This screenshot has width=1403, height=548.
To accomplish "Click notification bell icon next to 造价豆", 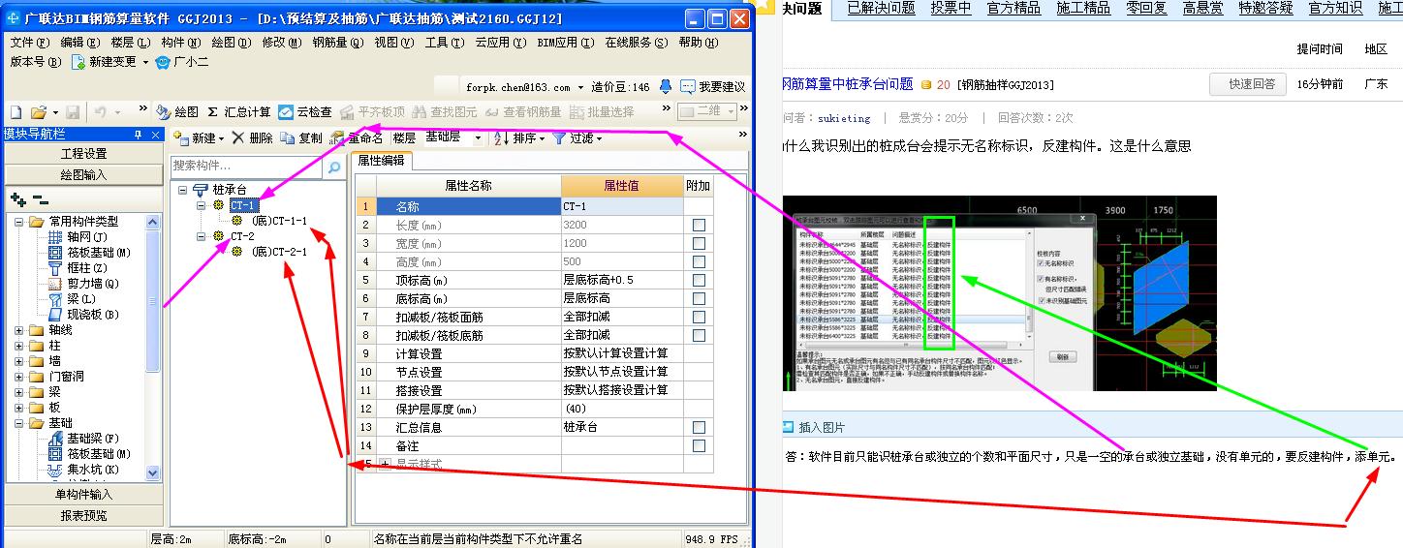I will 666,86.
